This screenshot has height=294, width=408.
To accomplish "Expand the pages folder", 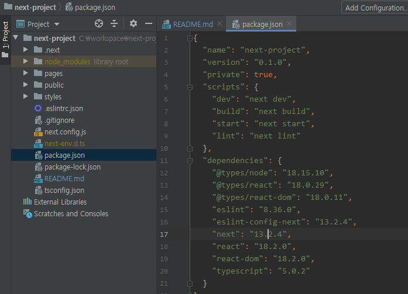I will (x=26, y=72).
